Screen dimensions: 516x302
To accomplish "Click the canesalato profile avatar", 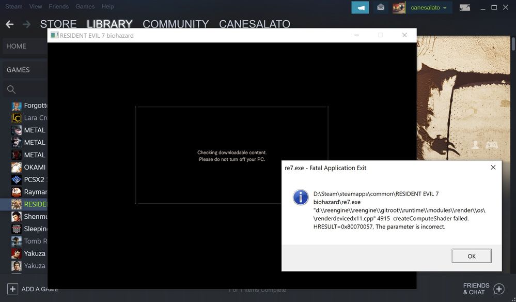I will [399, 7].
